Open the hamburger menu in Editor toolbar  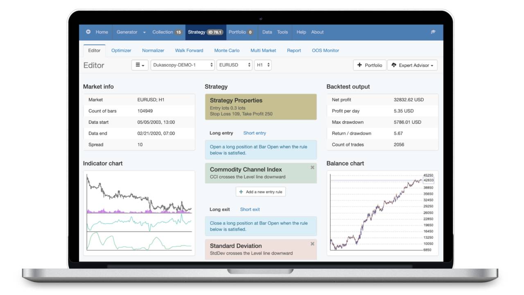(x=140, y=65)
